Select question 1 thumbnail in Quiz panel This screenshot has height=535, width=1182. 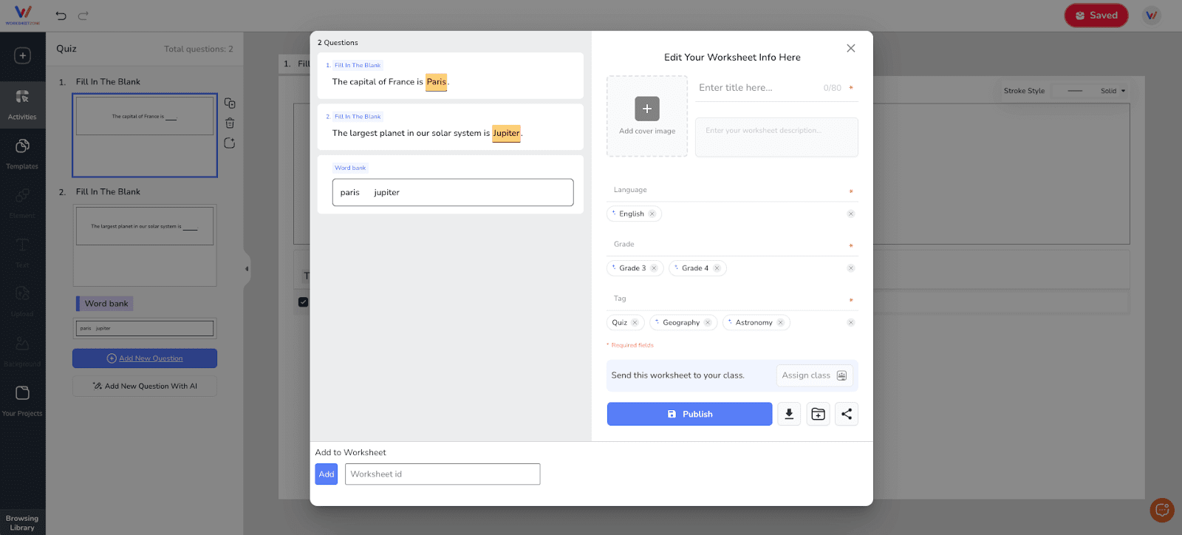pos(145,135)
